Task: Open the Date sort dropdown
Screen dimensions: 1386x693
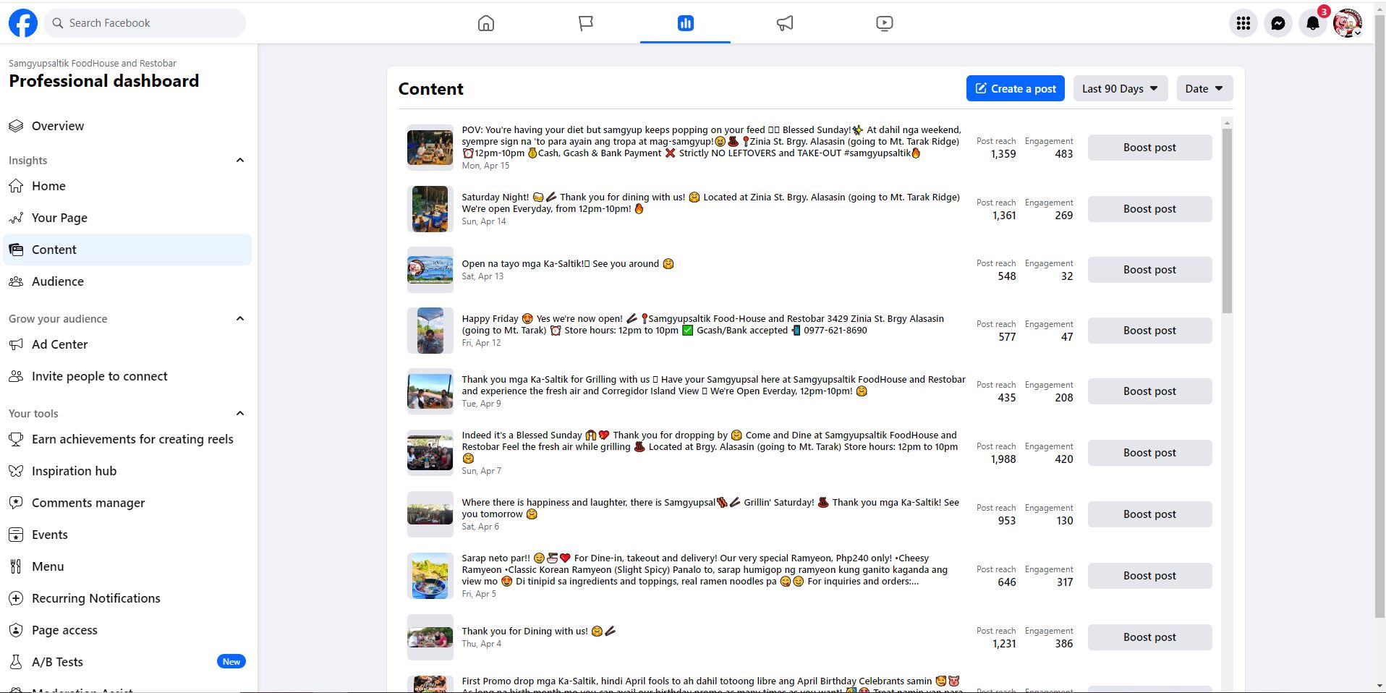Action: (1204, 88)
